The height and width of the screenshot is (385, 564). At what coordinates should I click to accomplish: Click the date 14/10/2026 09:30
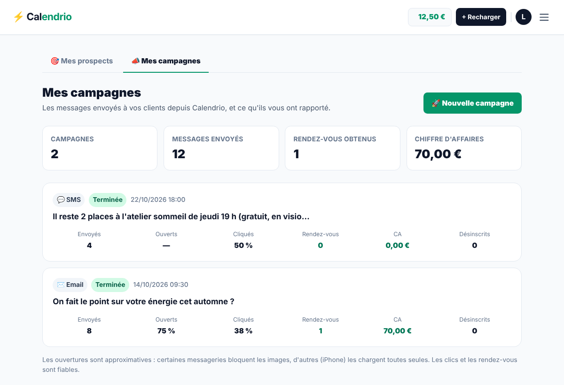(x=161, y=285)
